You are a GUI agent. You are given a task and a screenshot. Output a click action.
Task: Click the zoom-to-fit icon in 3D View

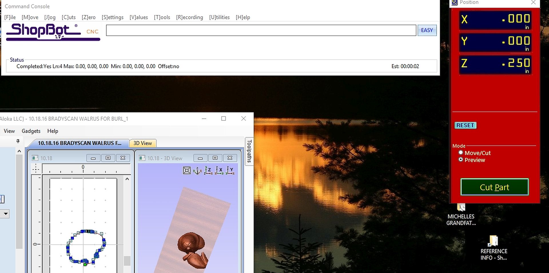pyautogui.click(x=186, y=171)
